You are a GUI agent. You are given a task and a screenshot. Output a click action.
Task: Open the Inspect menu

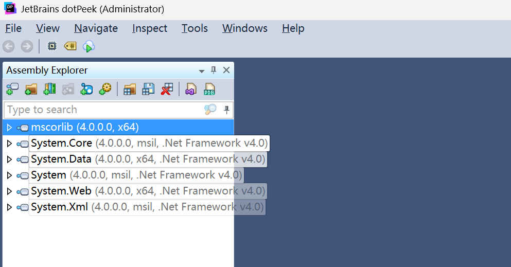coord(150,28)
